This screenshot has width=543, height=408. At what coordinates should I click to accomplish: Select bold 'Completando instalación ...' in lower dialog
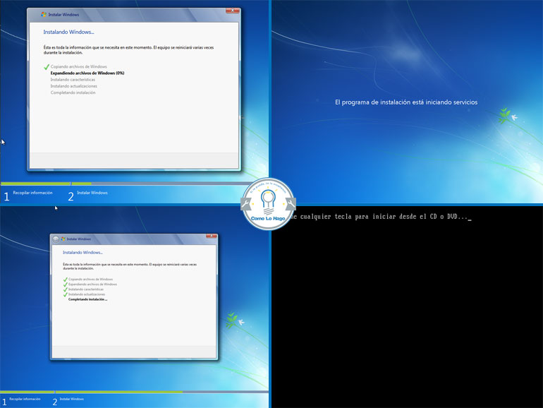point(88,299)
